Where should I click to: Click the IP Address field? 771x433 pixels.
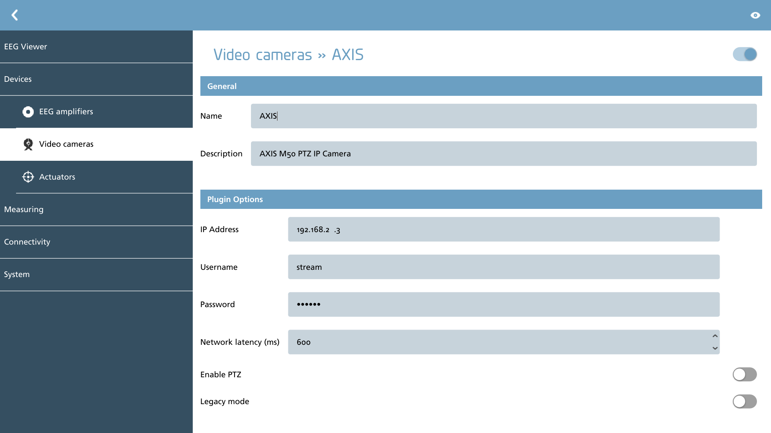(x=504, y=229)
